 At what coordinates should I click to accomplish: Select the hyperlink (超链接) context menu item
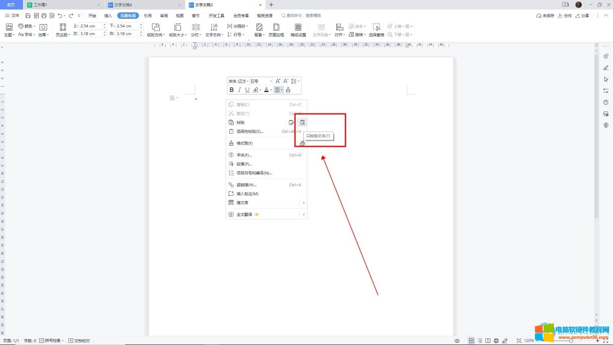click(246, 185)
